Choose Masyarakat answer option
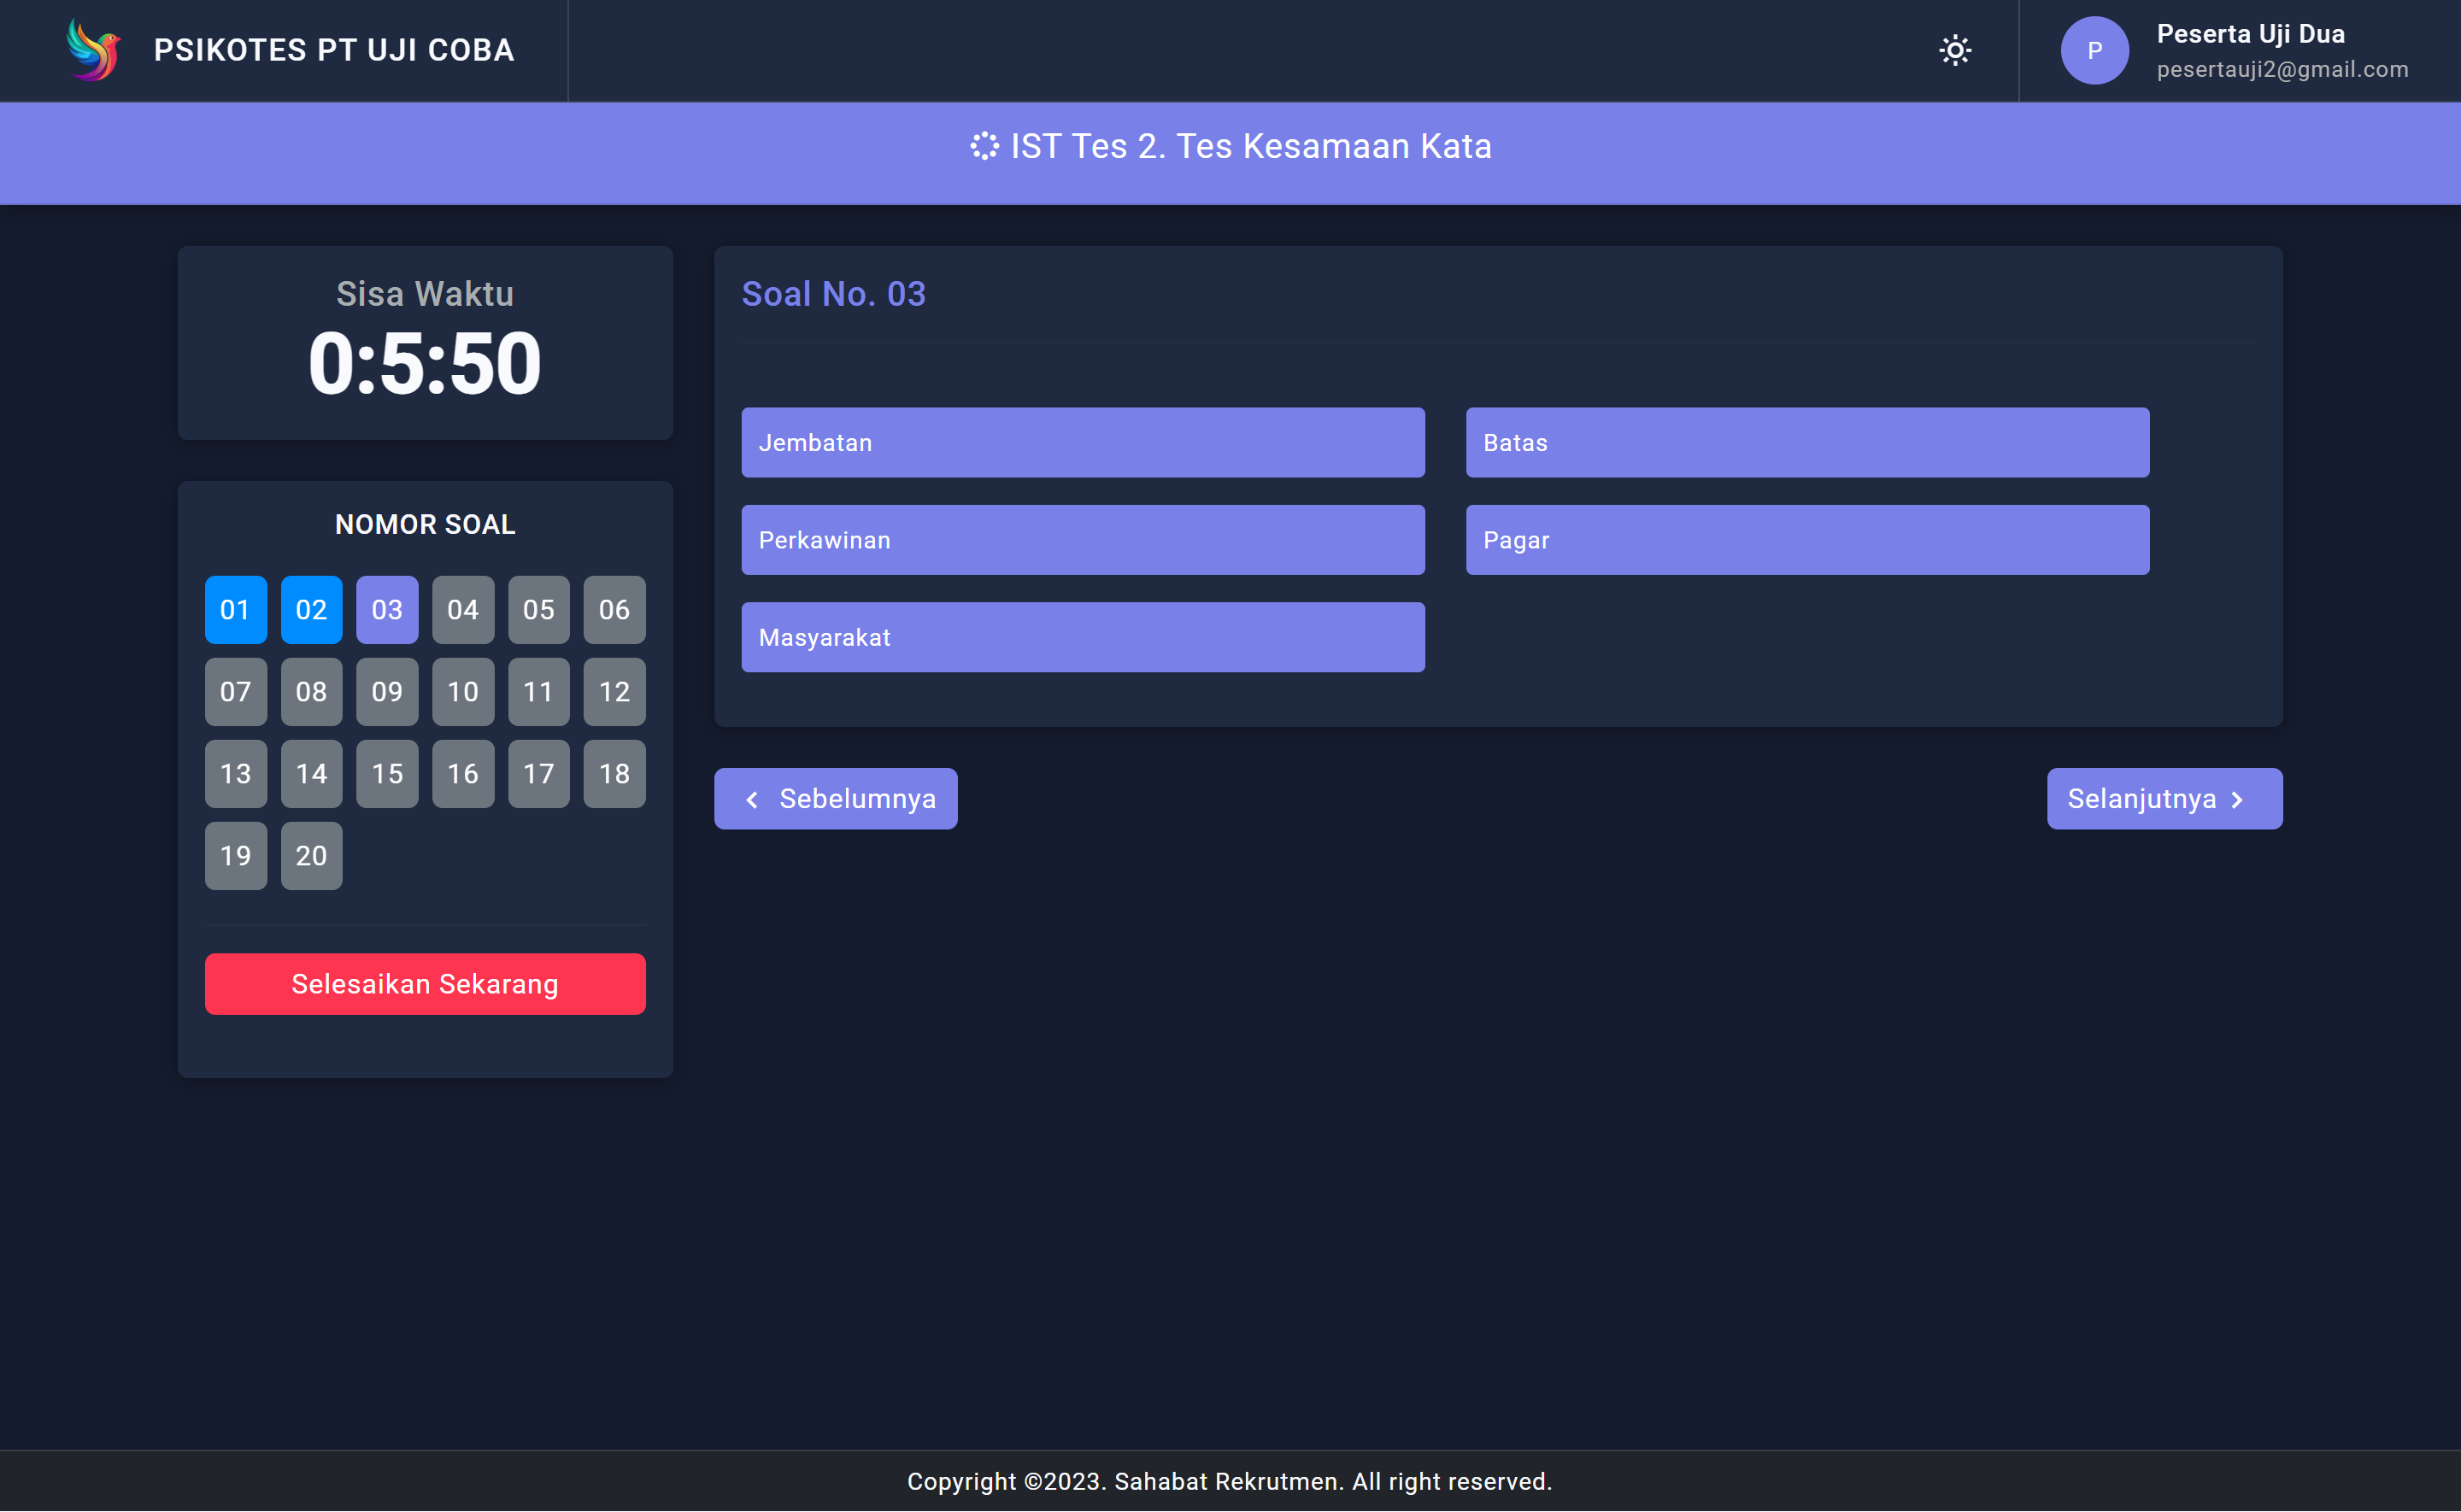 tap(1082, 637)
